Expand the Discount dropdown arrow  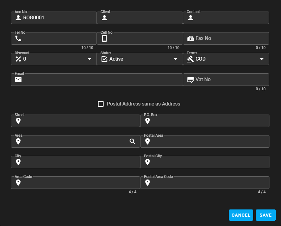click(x=89, y=59)
